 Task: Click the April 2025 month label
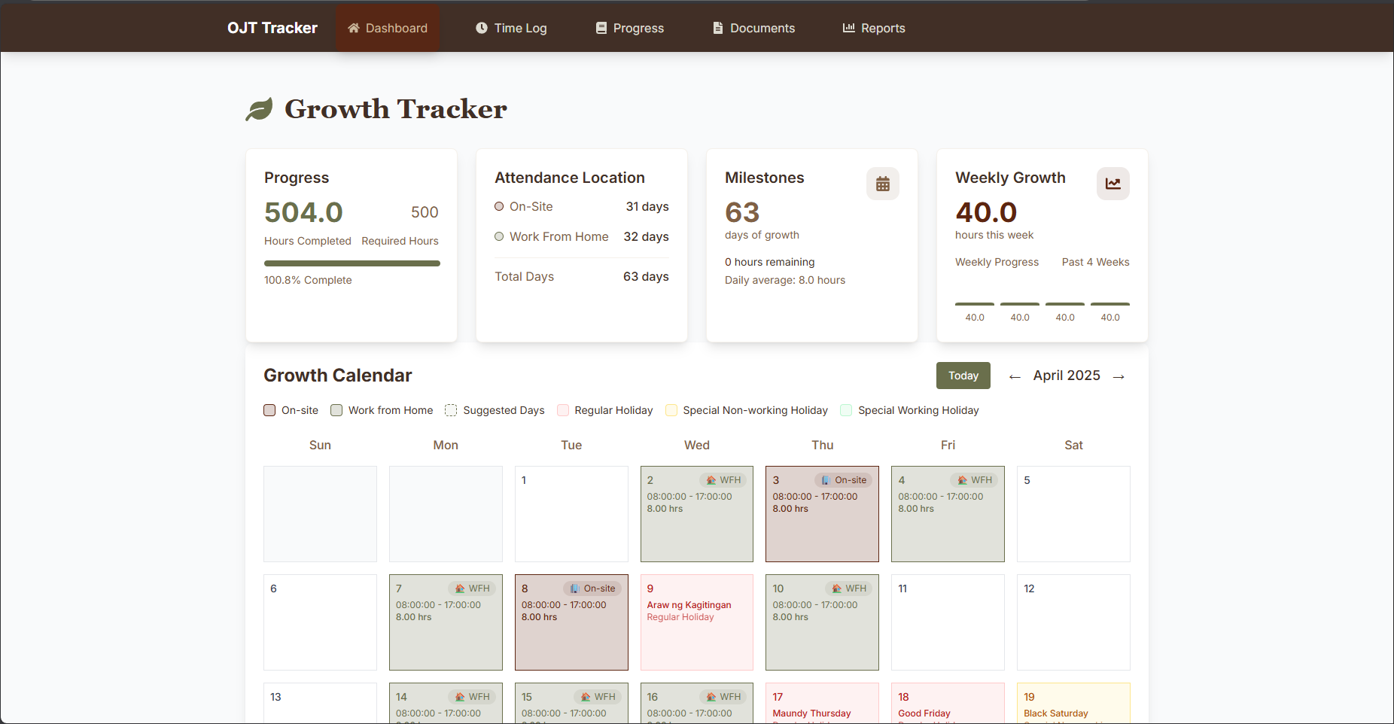click(x=1067, y=376)
